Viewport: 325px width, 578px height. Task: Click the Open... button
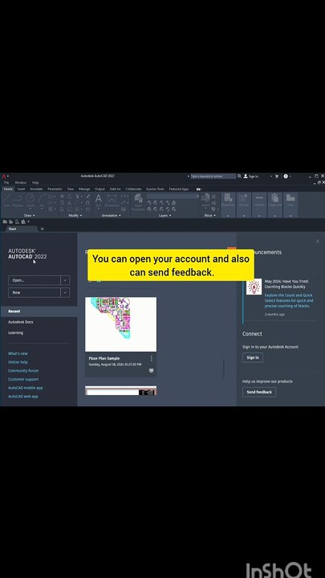35,280
